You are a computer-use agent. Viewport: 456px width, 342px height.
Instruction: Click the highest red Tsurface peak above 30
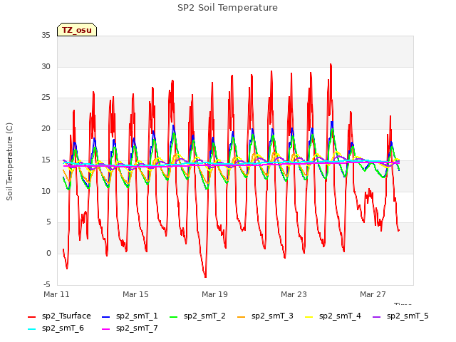331,65
